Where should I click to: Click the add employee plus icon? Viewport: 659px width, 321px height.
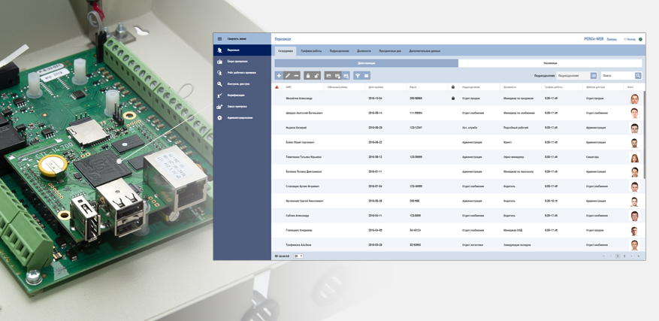[x=279, y=76]
